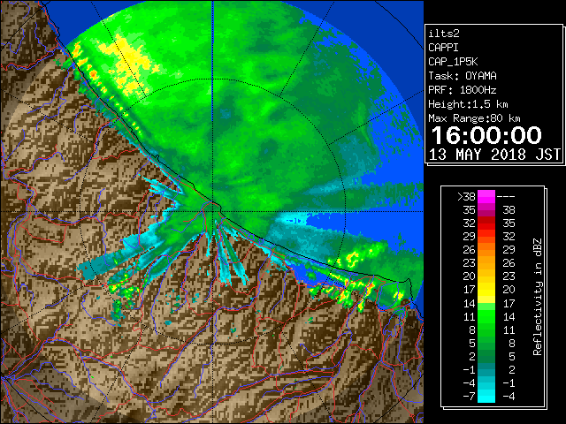The height and width of the screenshot is (424, 566).
Task: Click the '>38' legend label
Action: [466, 197]
